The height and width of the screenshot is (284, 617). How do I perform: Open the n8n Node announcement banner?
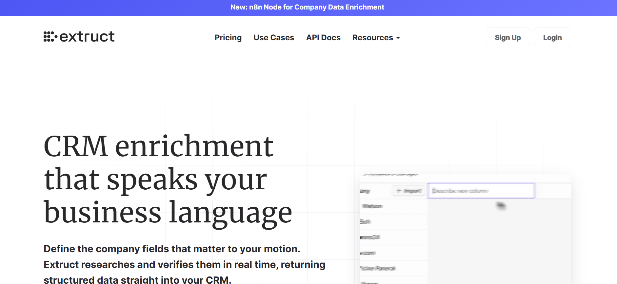pyautogui.click(x=307, y=7)
